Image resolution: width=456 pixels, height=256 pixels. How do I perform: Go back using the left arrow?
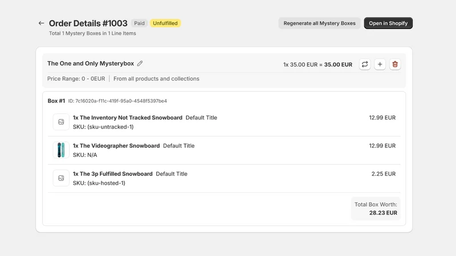[41, 23]
